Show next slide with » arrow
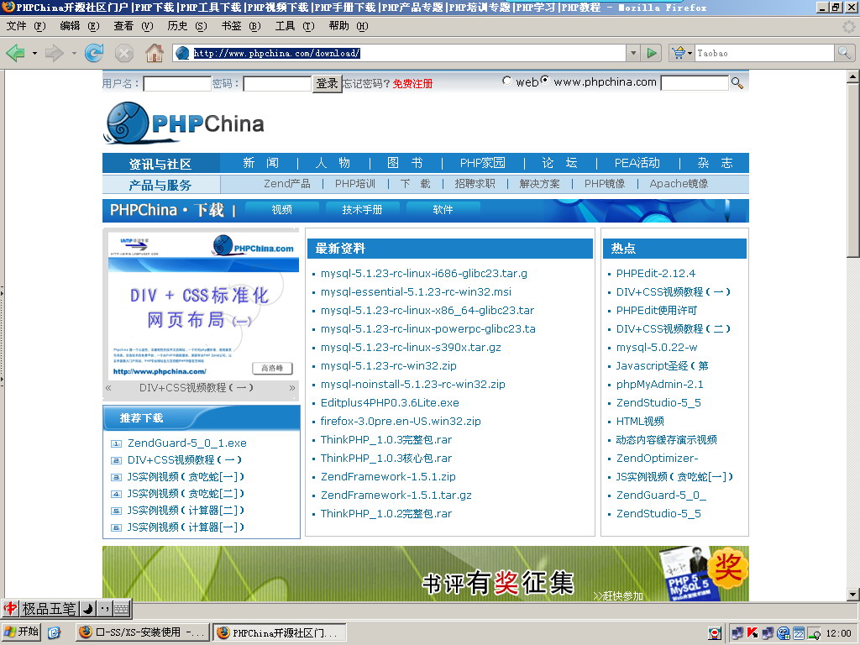860x645 pixels. pyautogui.click(x=291, y=388)
